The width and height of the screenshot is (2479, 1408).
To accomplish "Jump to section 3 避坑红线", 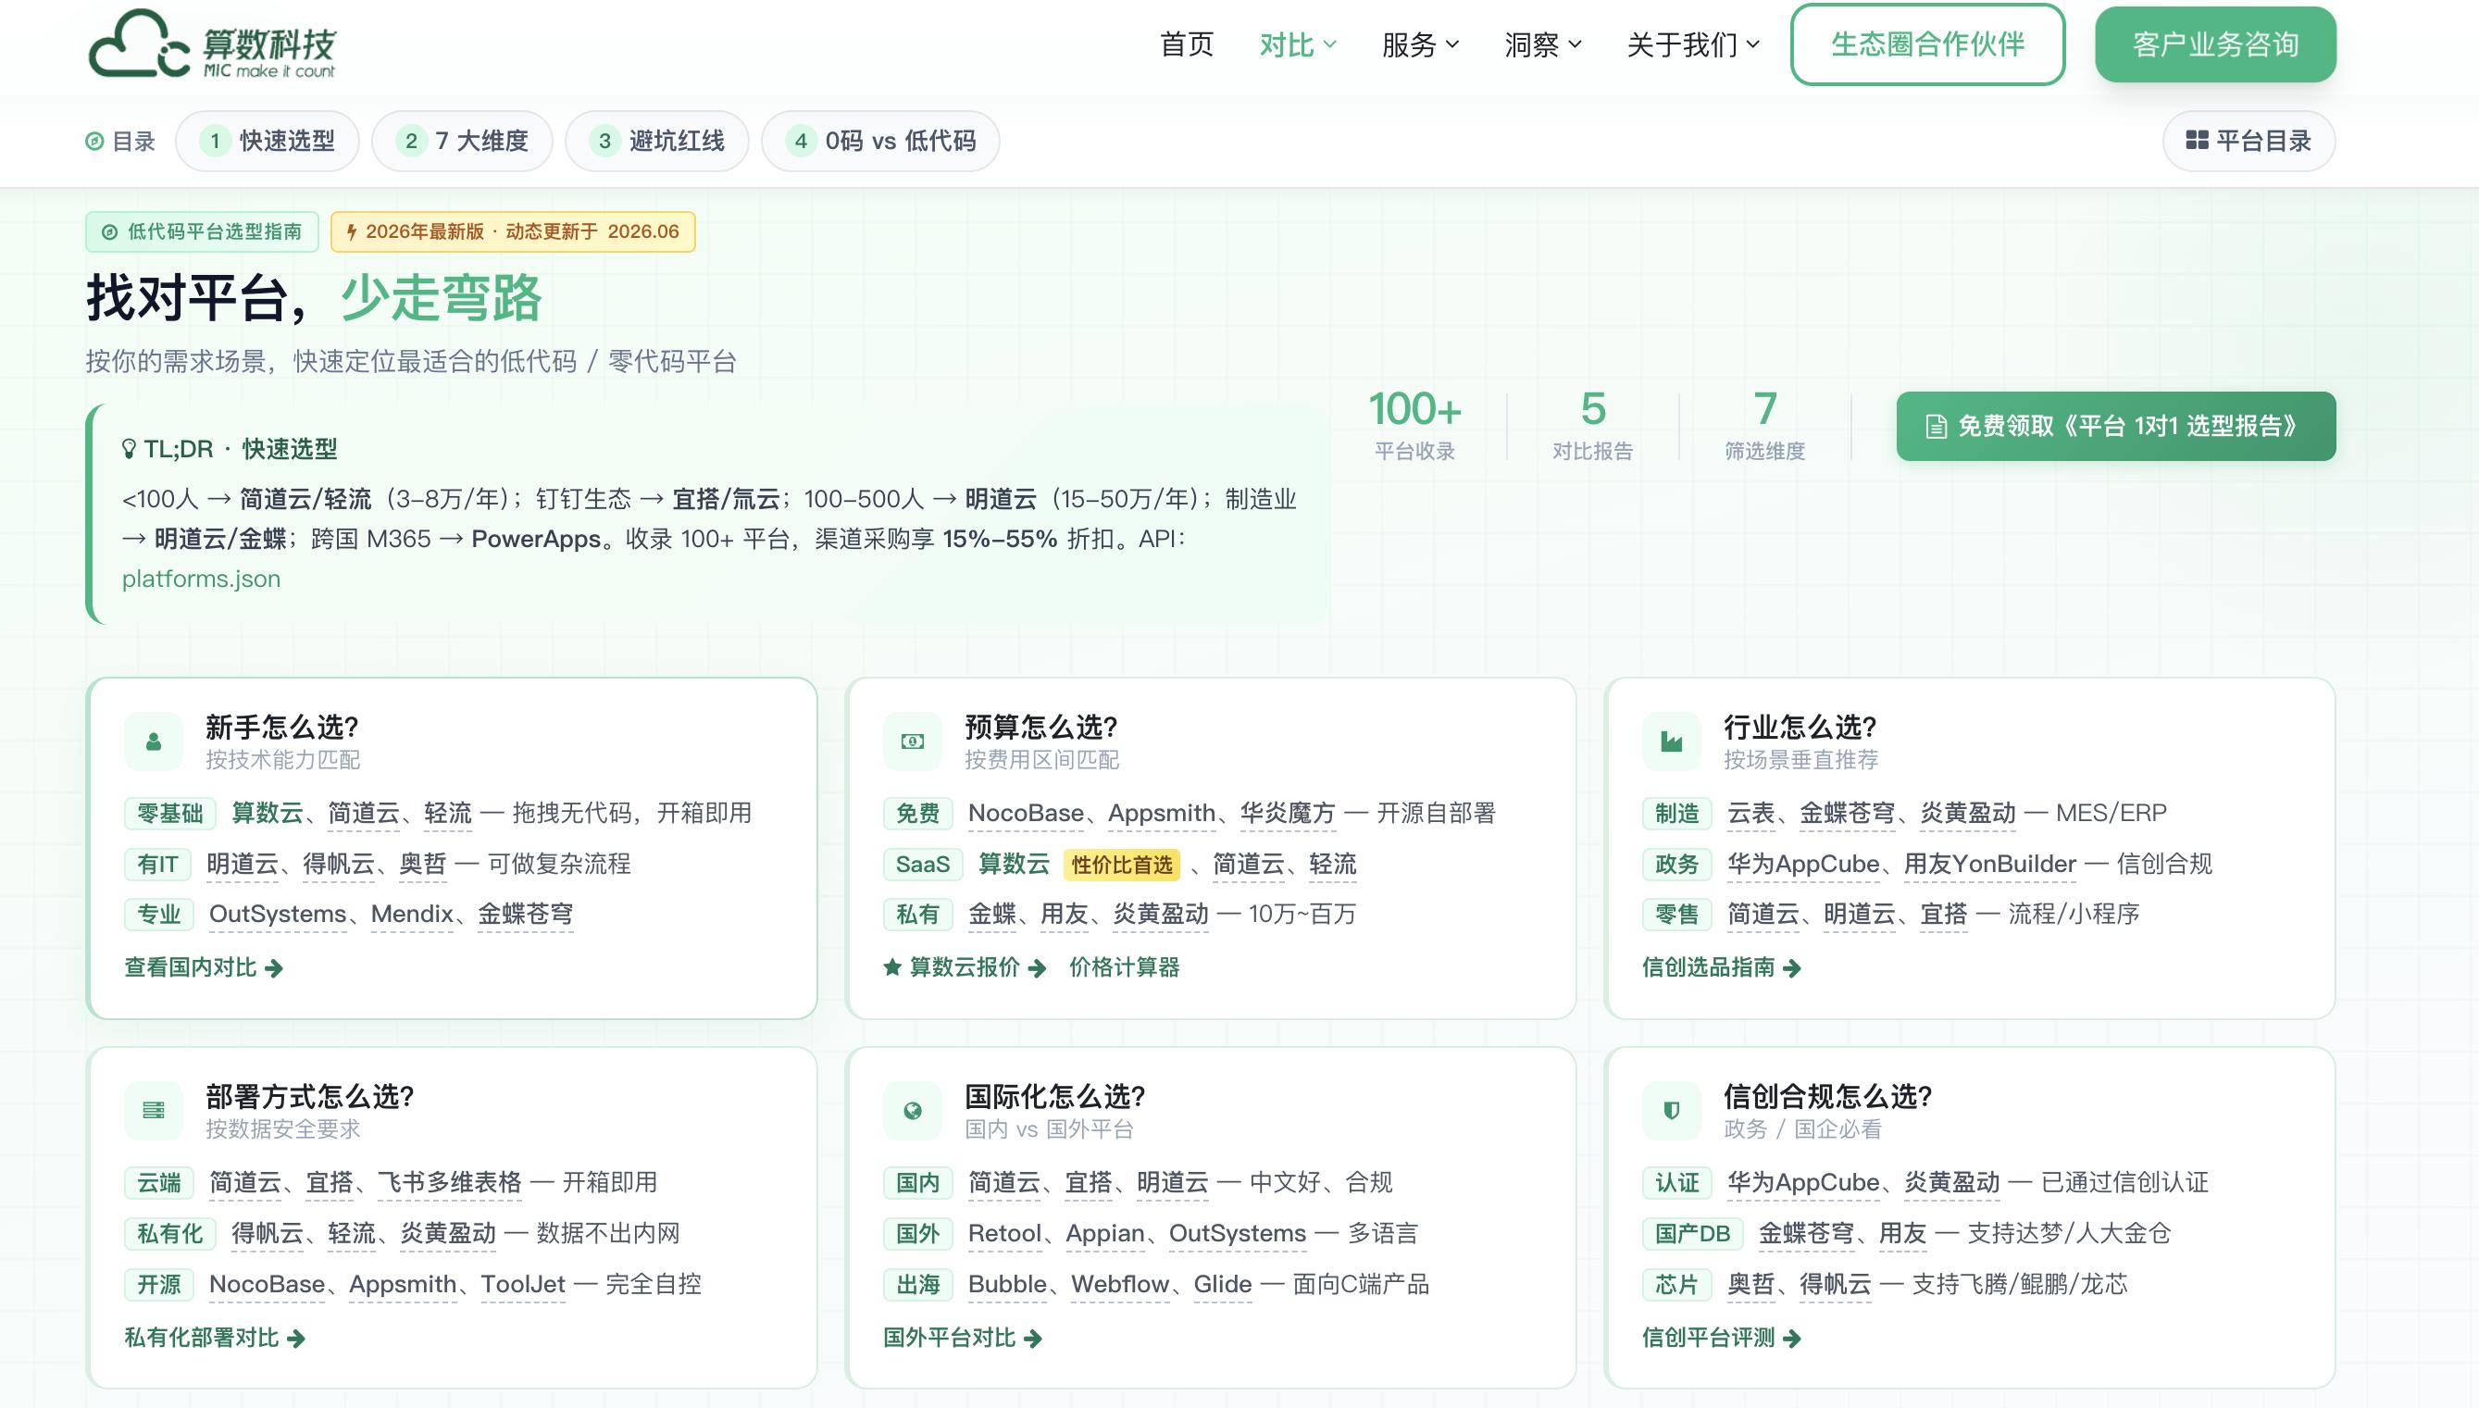I will coord(657,142).
